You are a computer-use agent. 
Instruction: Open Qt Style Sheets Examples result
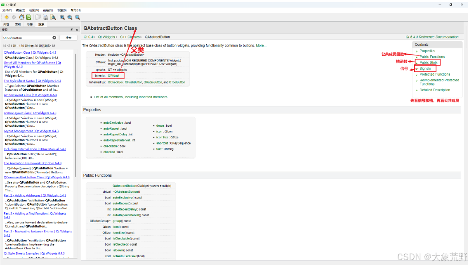[34, 253]
